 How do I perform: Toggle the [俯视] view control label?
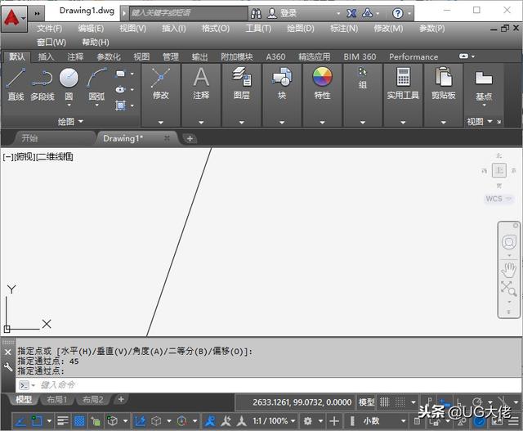point(25,156)
